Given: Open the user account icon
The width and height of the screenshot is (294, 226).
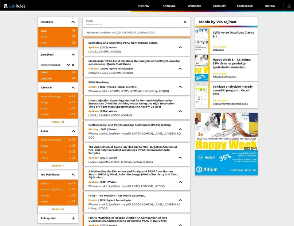Looking at the screenshot, I should click(289, 6).
